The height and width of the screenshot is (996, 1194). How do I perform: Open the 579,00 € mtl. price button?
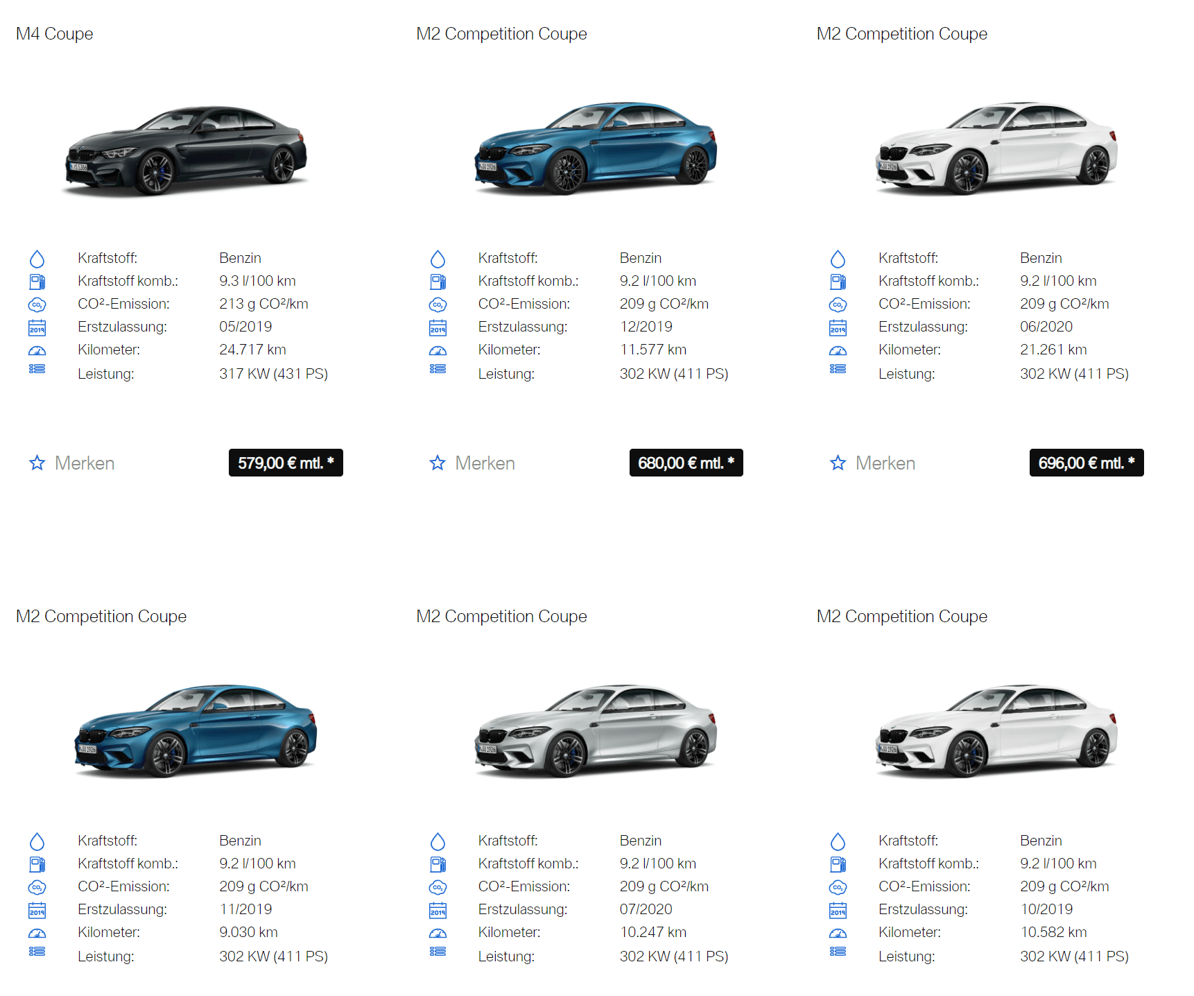pyautogui.click(x=286, y=463)
